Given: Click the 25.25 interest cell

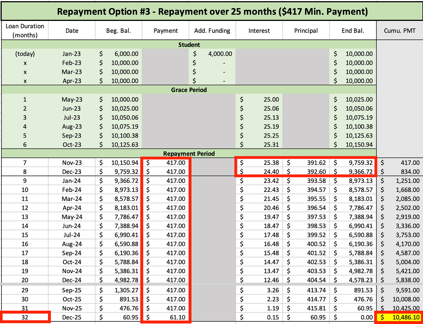Looking at the screenshot, I should pos(259,135).
